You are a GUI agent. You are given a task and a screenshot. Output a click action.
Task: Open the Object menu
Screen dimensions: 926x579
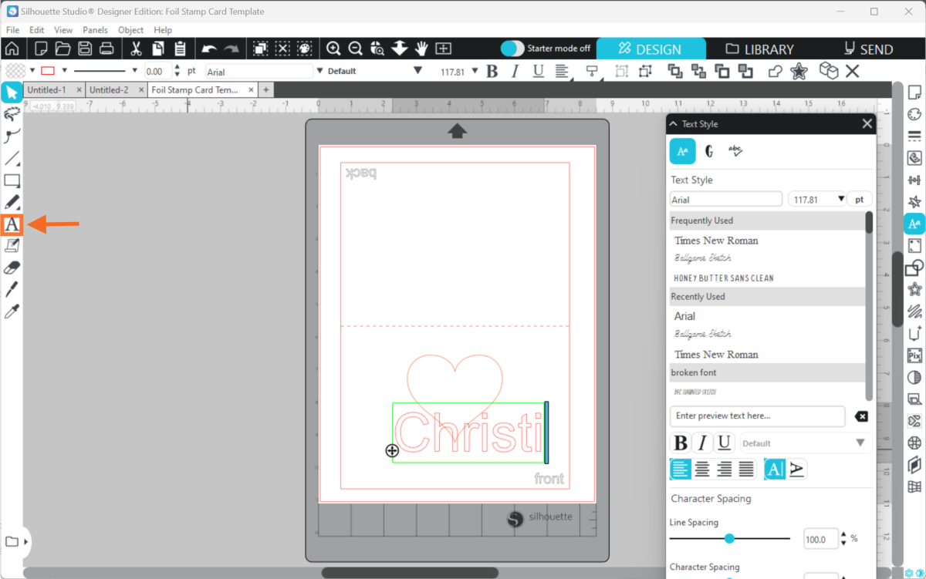[x=131, y=30]
